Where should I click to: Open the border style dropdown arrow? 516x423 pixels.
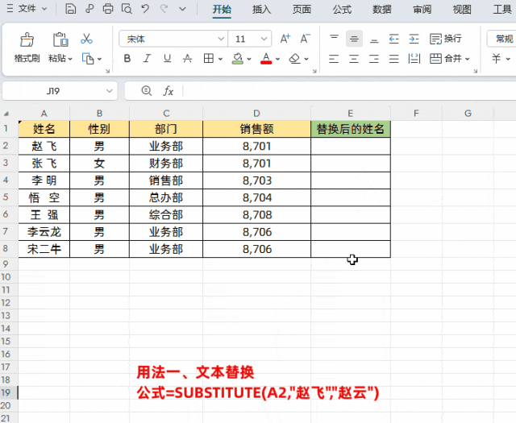click(220, 59)
